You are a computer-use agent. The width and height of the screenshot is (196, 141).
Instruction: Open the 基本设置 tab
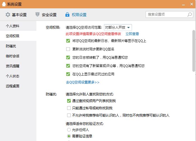(x=16, y=15)
